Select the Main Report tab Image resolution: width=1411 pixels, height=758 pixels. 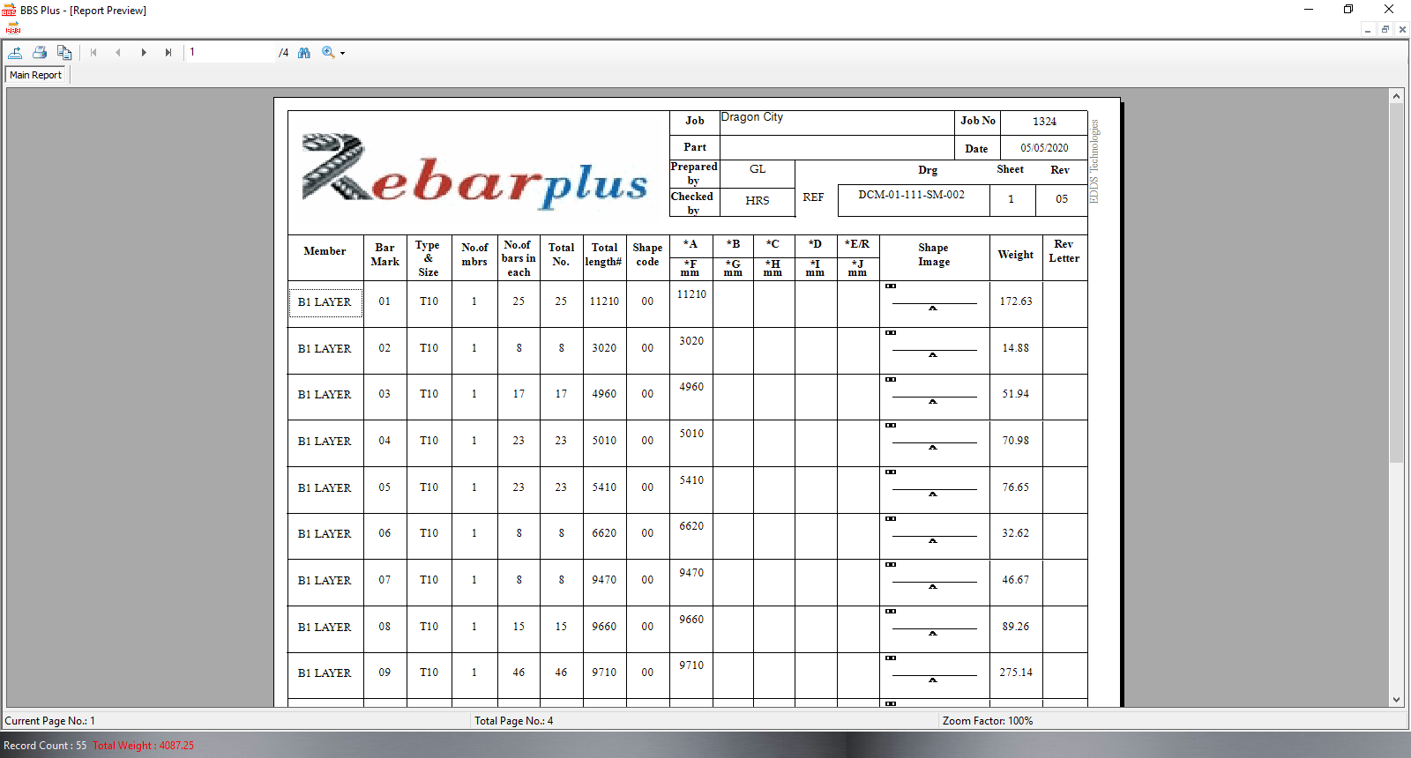coord(36,75)
